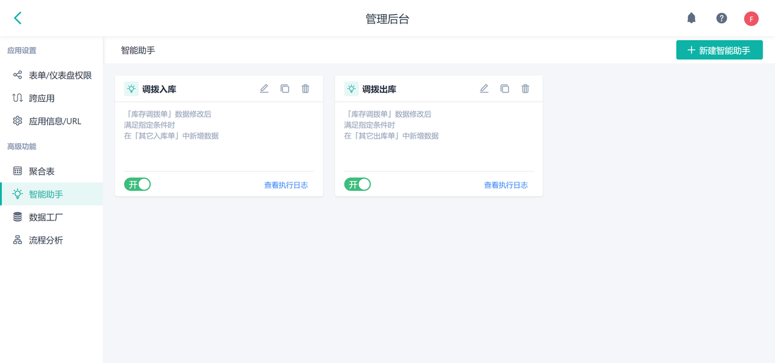Open the notification bell

692,18
